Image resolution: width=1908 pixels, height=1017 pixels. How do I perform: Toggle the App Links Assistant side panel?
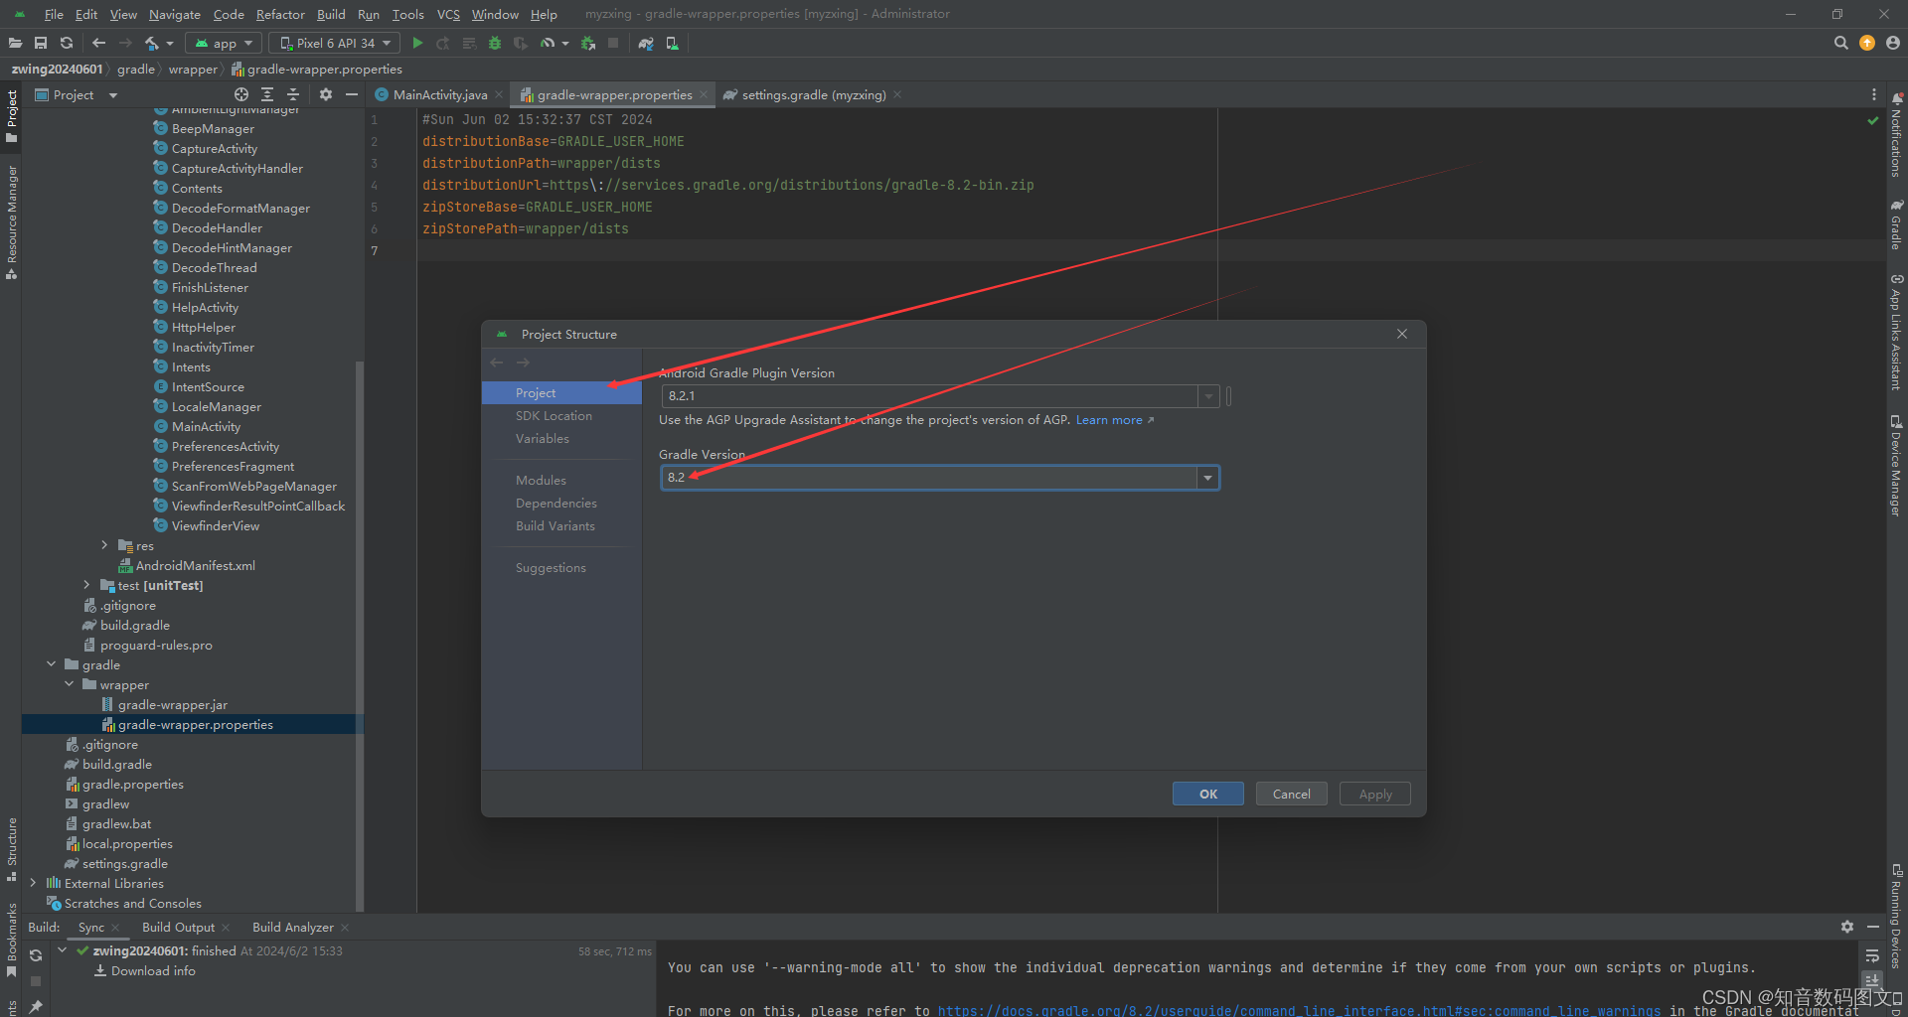coord(1896,333)
